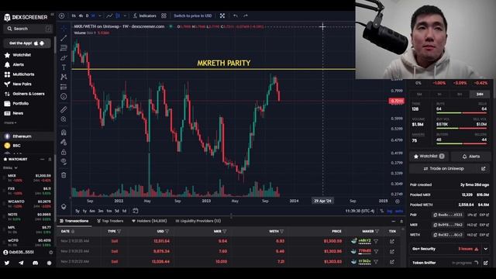Toggle auto price scale
Image resolution: width=496 pixels, height=279 pixels.
[x=399, y=211]
